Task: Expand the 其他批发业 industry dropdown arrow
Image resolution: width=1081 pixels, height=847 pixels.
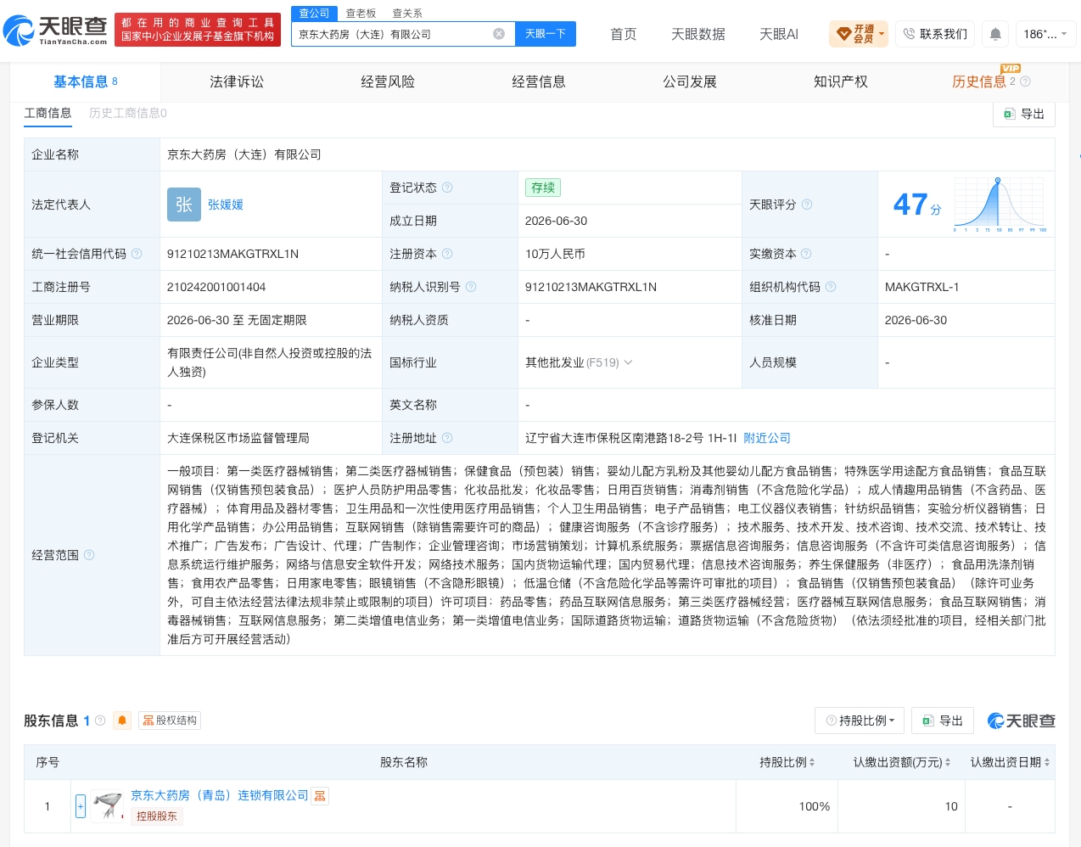Action: pyautogui.click(x=629, y=362)
